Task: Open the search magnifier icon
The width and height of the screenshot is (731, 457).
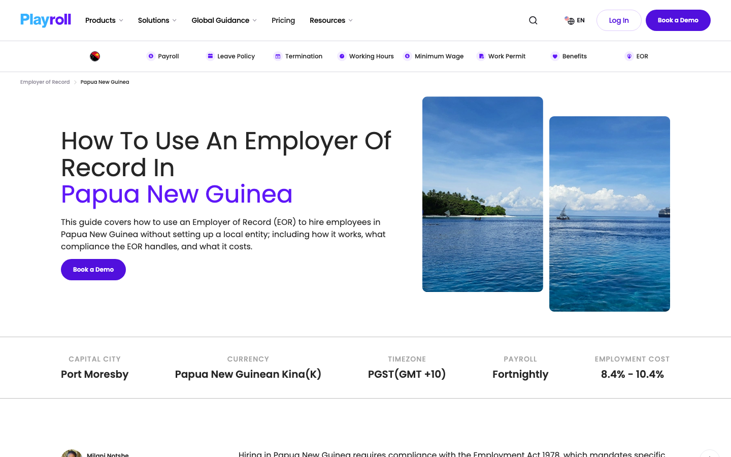Action: click(533, 20)
